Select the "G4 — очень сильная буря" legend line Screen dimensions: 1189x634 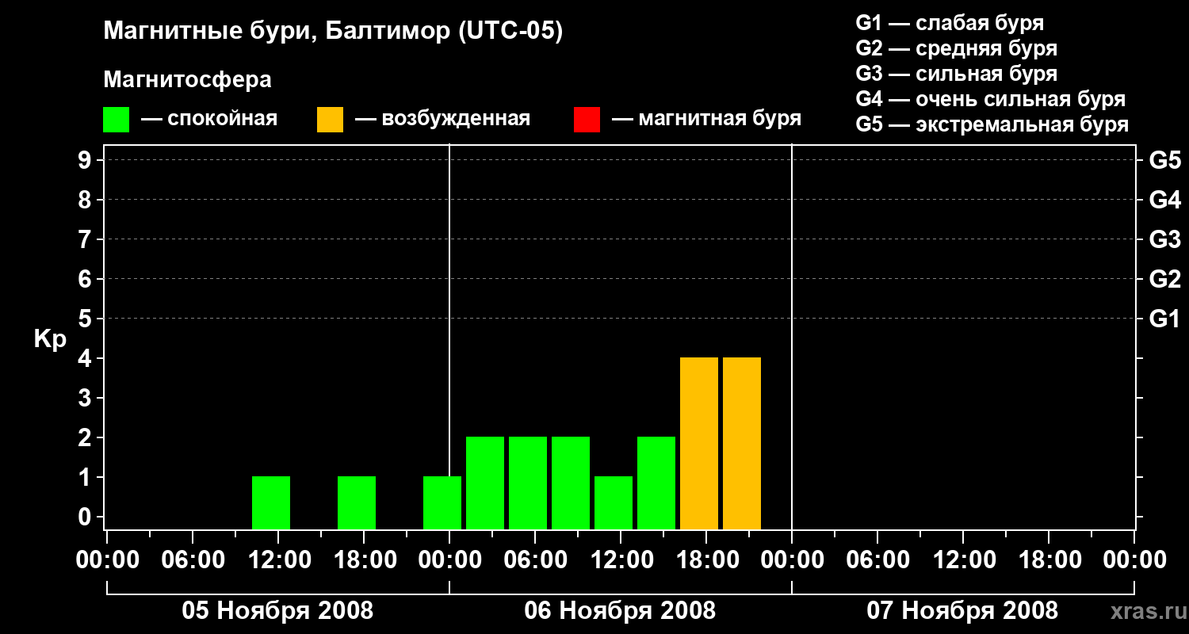tap(990, 99)
